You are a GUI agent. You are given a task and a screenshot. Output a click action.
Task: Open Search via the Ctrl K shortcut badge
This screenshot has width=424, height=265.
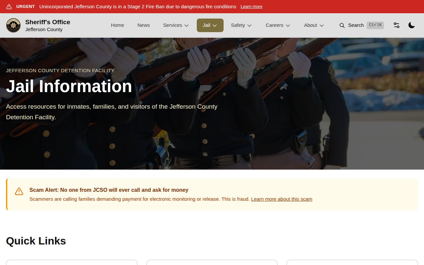click(375, 25)
